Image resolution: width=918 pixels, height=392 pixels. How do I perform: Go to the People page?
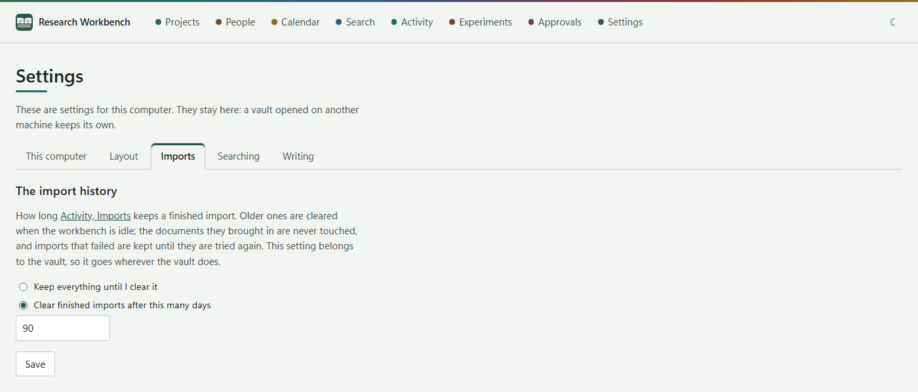(235, 22)
